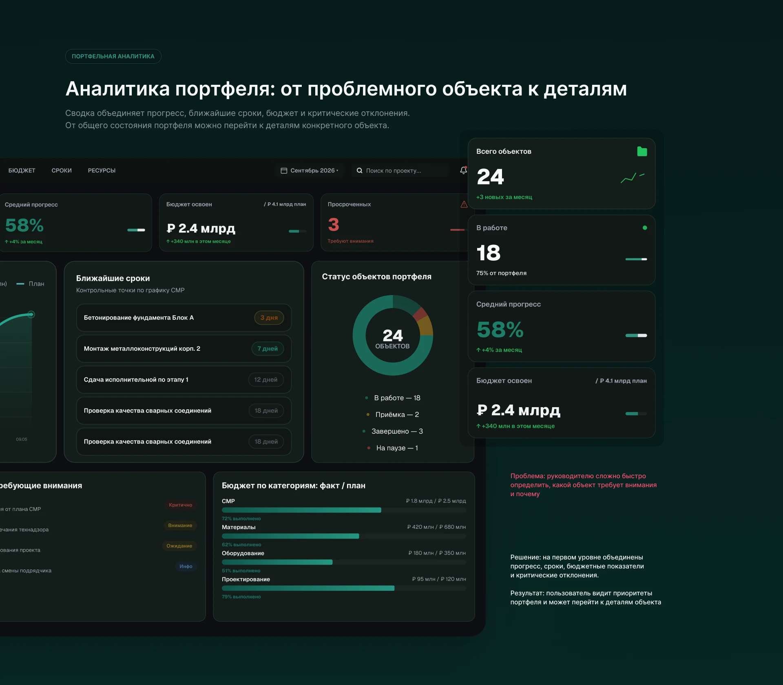Click the СМР budget progress bar
This screenshot has height=685, width=783.
pos(344,510)
